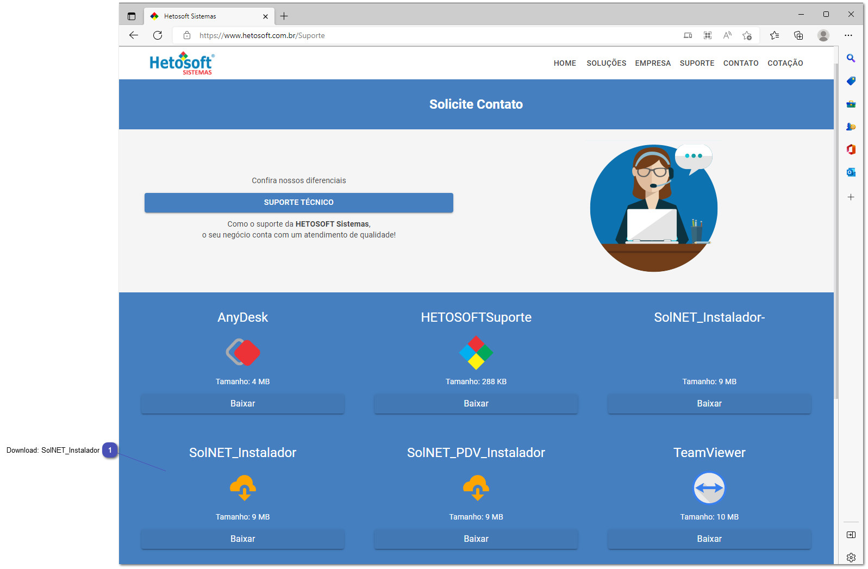Click the HETOSOFTSuporte title text

476,317
